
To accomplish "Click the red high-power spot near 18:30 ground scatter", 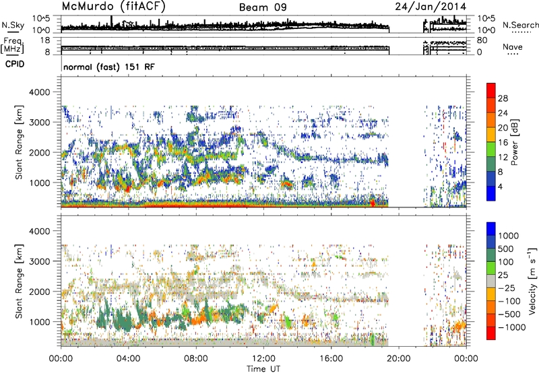I will pos(373,203).
